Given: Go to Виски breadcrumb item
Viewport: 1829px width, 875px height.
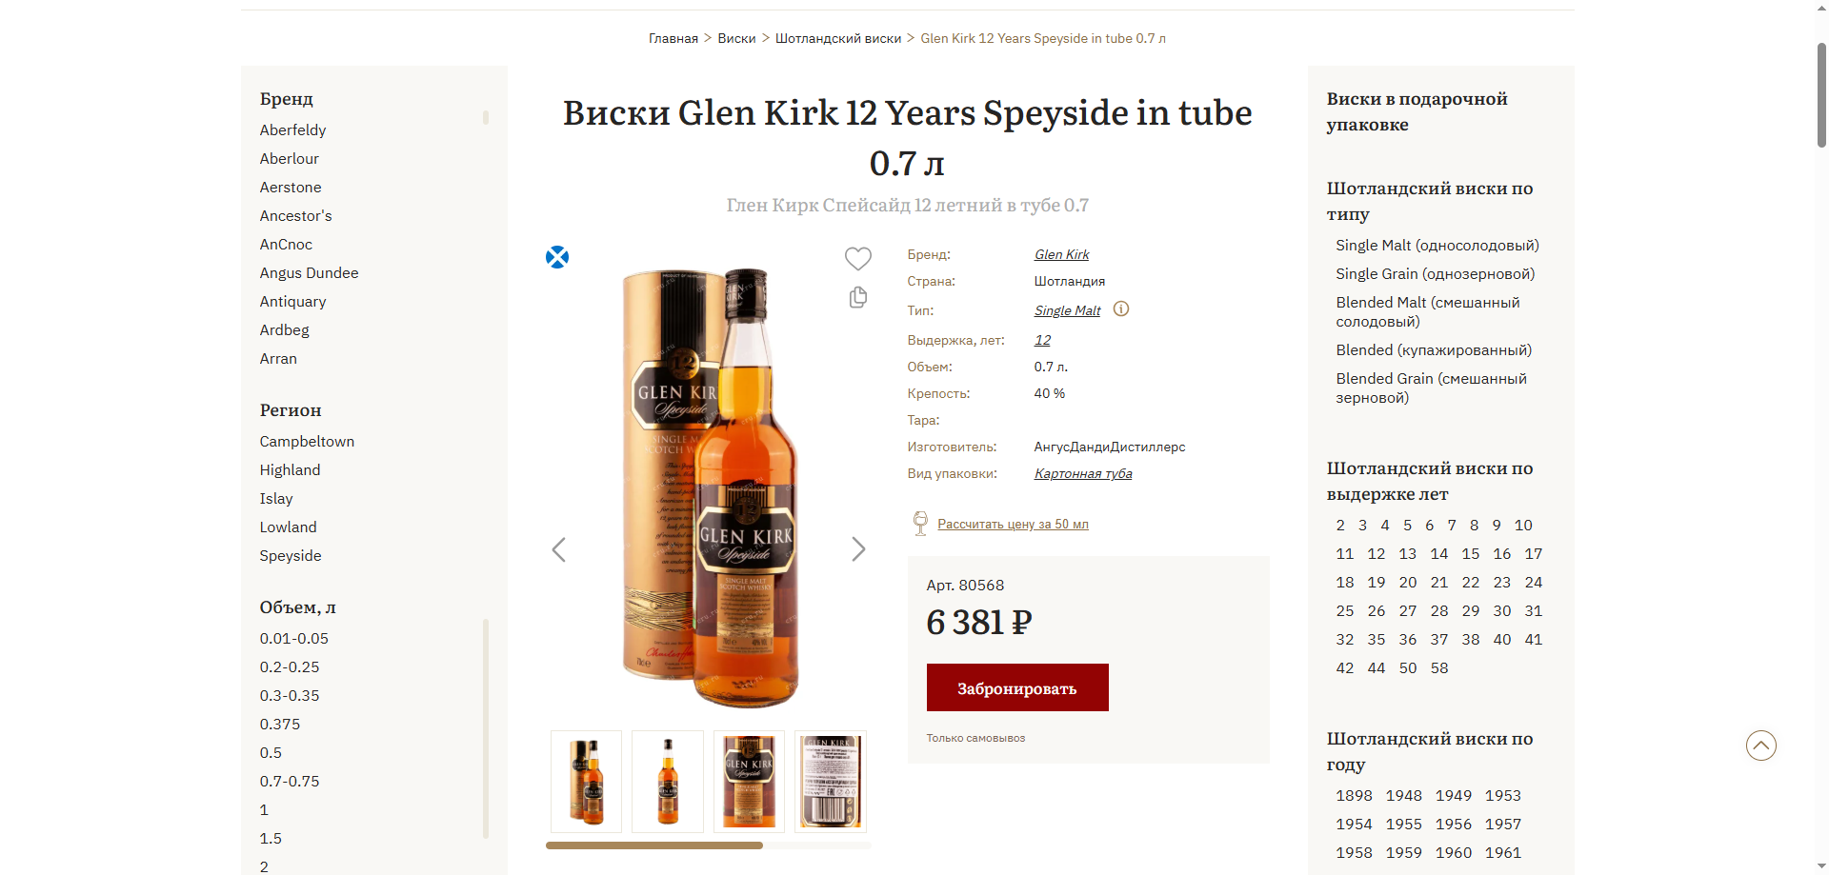Looking at the screenshot, I should click(736, 39).
